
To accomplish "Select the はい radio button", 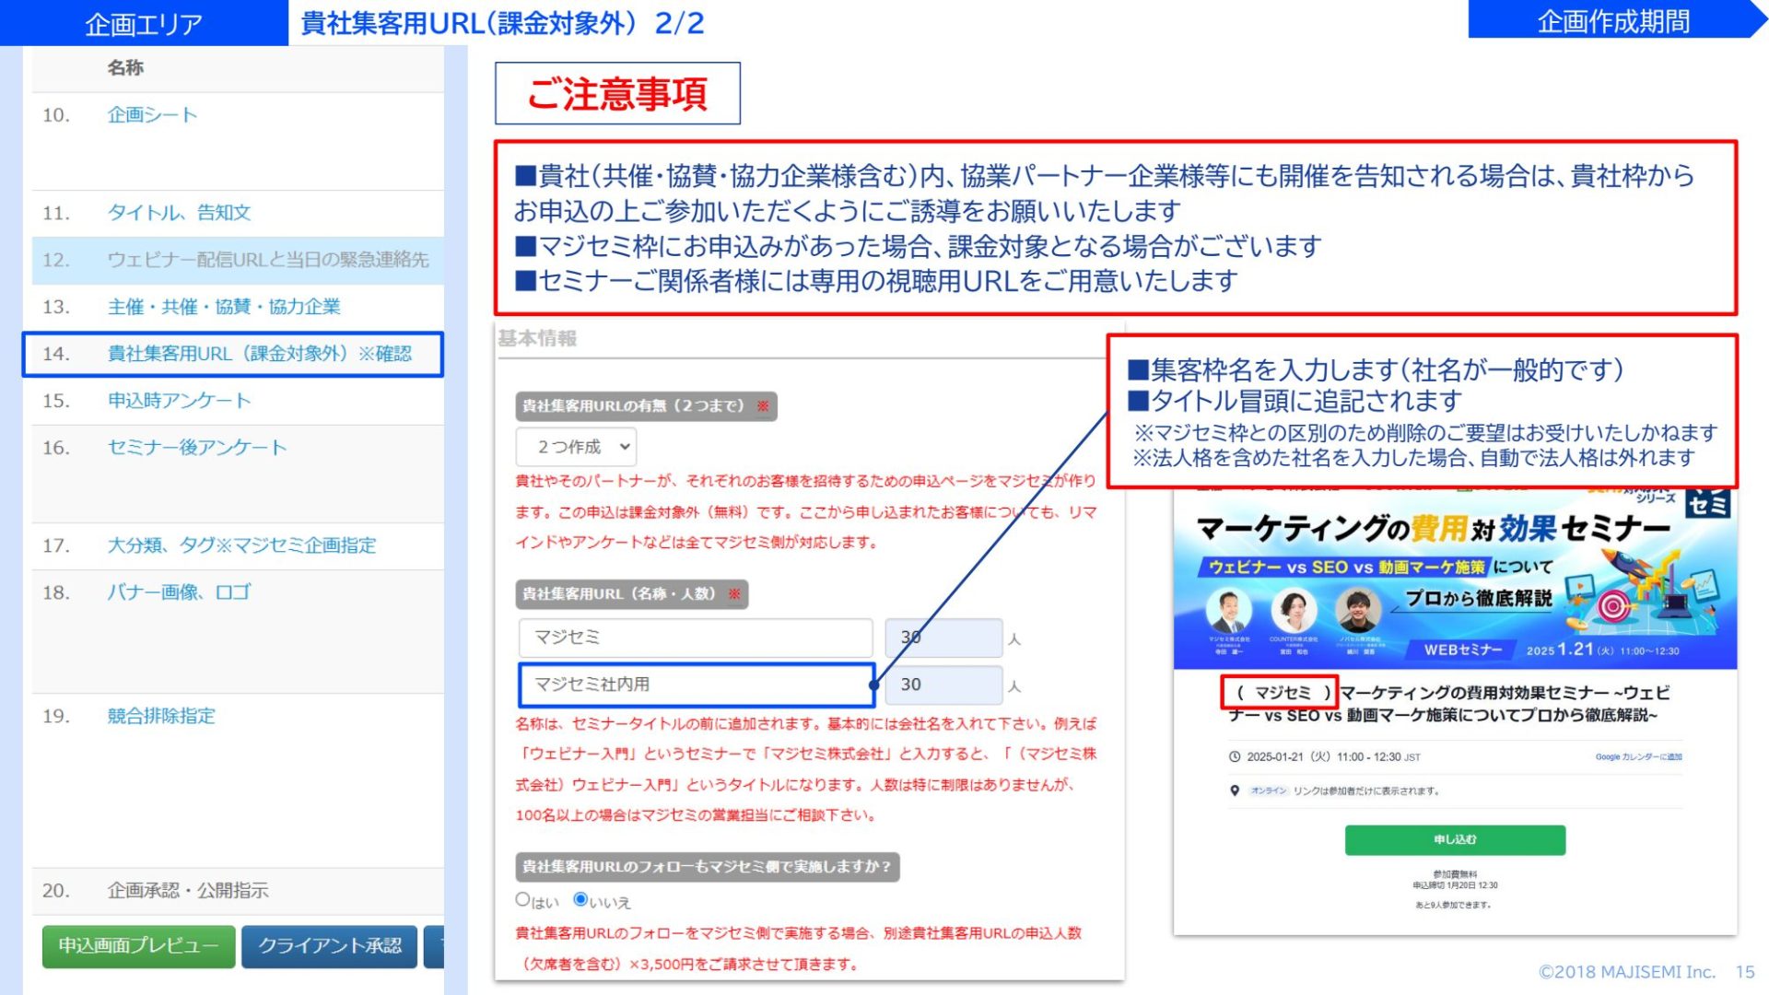I will click(522, 899).
